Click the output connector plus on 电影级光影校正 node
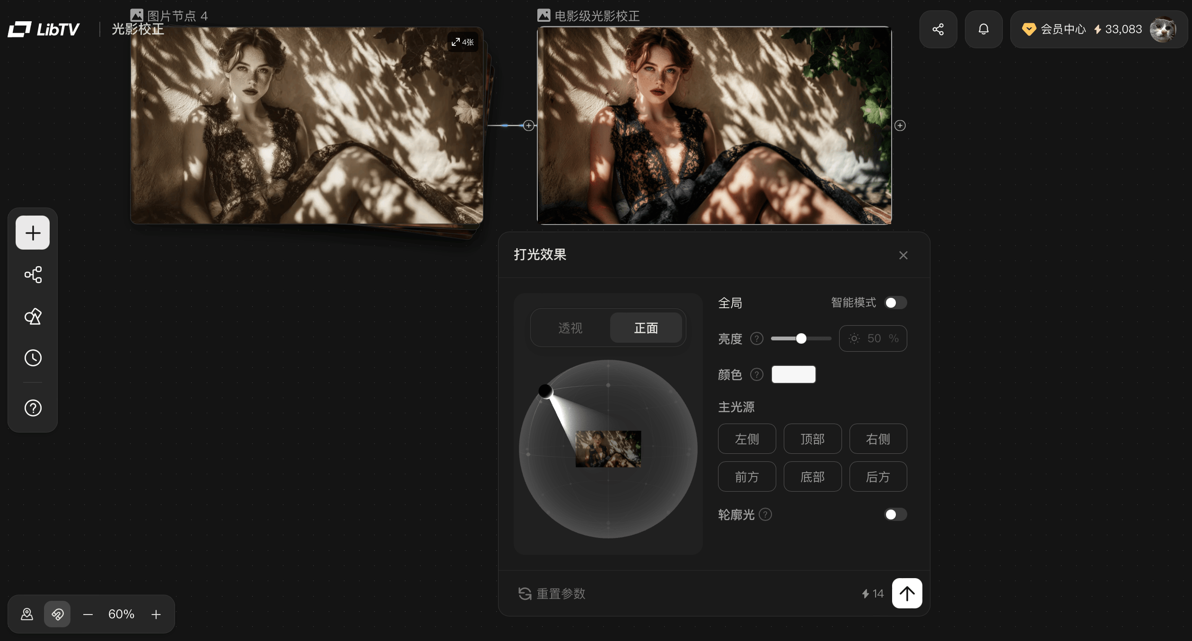Viewport: 1192px width, 641px height. 900,125
